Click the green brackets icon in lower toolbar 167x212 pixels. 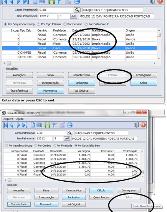pos(47,125)
